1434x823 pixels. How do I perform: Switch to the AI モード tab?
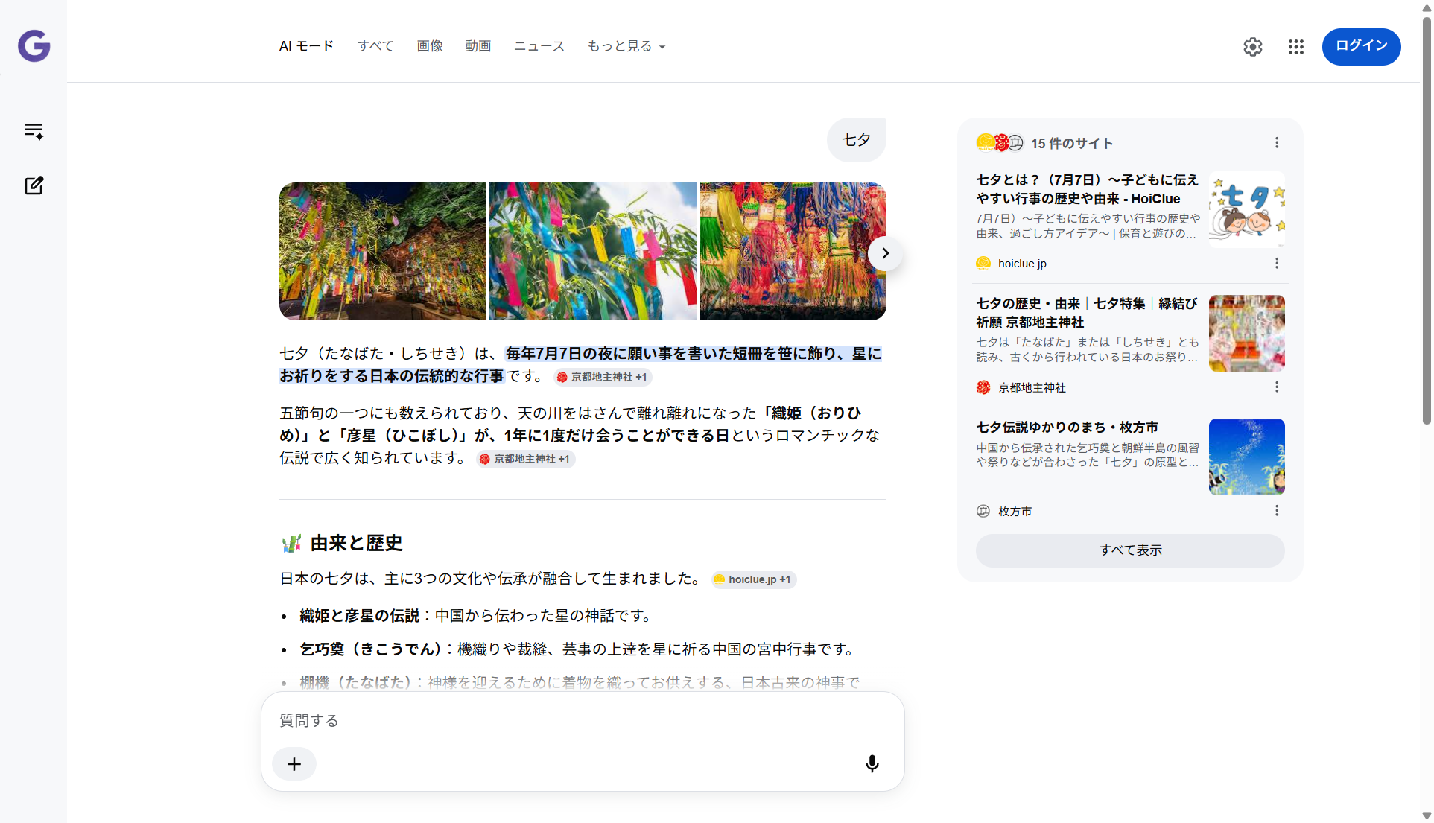(x=306, y=46)
